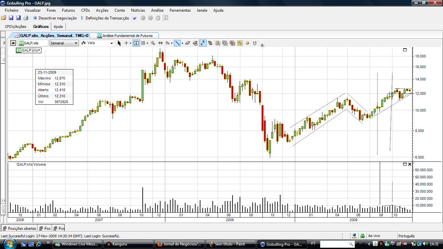
Task: Select the crosshair cursor tool
Action: pos(126,43)
